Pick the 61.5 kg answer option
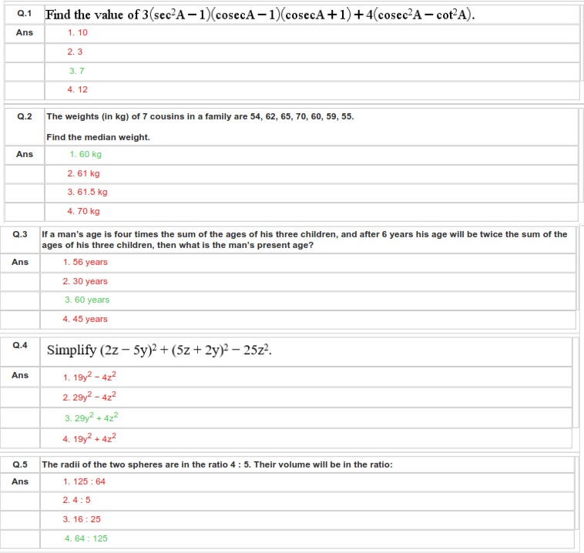The width and height of the screenshot is (584, 553). (87, 192)
